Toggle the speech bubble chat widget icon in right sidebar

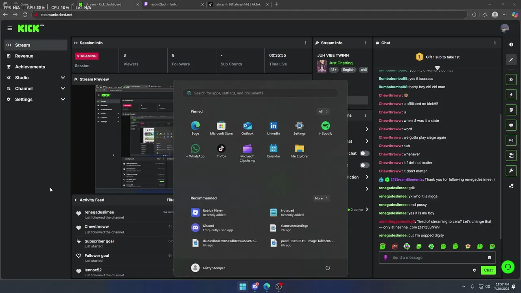click(511, 125)
